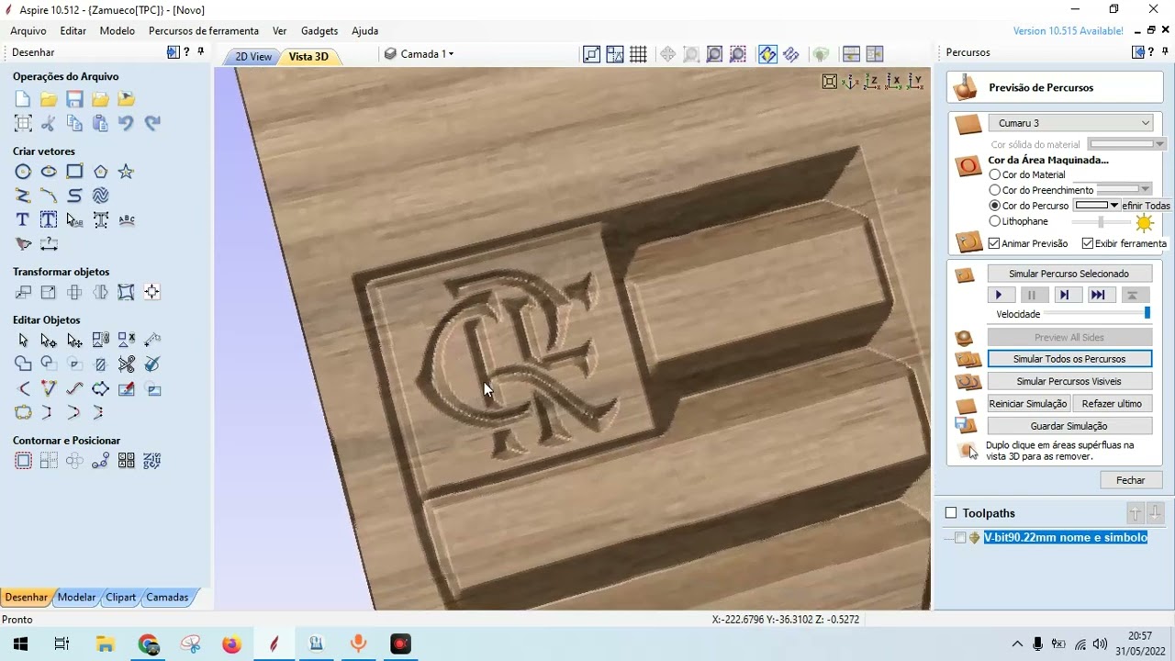This screenshot has height=661, width=1175.
Task: Choose the Draw Circle tool
Action: click(x=23, y=172)
